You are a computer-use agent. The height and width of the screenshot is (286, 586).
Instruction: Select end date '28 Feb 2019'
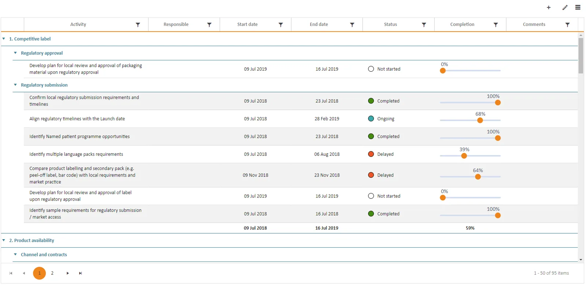click(x=327, y=119)
